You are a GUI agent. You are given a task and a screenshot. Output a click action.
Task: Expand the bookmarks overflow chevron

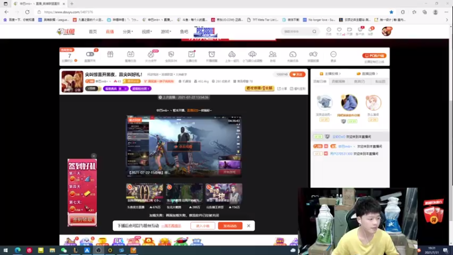(447, 20)
